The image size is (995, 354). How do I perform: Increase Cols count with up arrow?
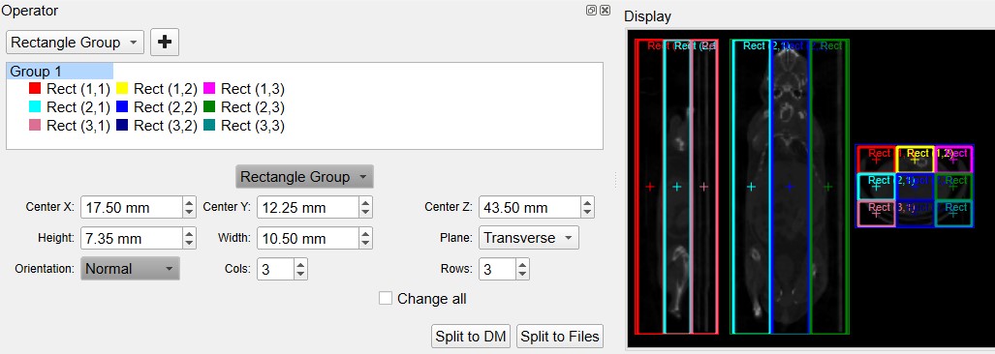(x=300, y=263)
